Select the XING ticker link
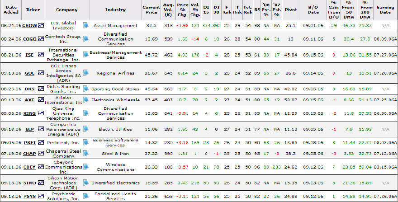This screenshot has height=202, width=398. click(x=30, y=113)
